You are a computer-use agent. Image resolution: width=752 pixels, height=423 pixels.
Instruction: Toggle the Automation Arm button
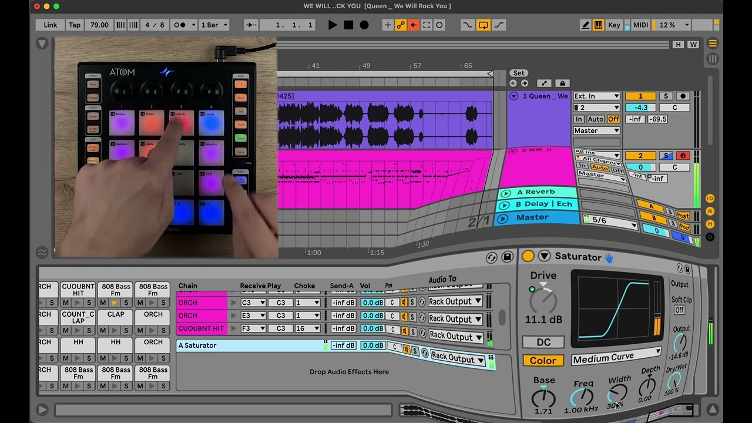pos(401,25)
